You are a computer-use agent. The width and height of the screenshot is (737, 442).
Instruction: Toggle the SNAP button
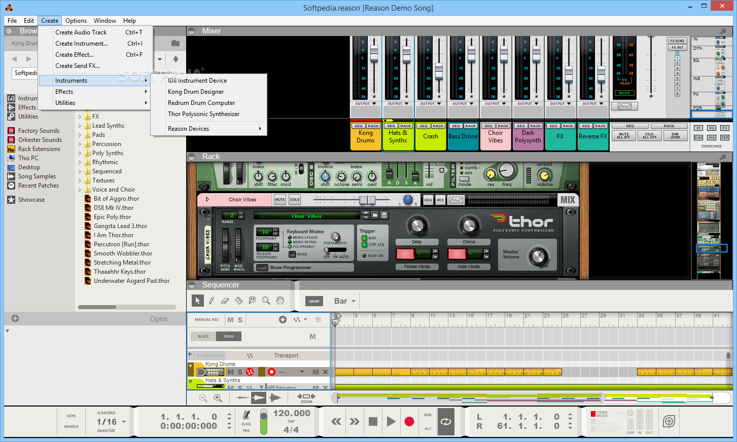[x=314, y=301]
